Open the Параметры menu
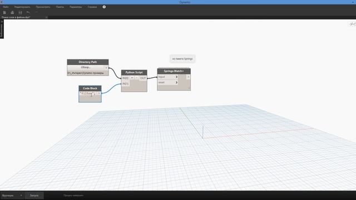 click(x=76, y=7)
